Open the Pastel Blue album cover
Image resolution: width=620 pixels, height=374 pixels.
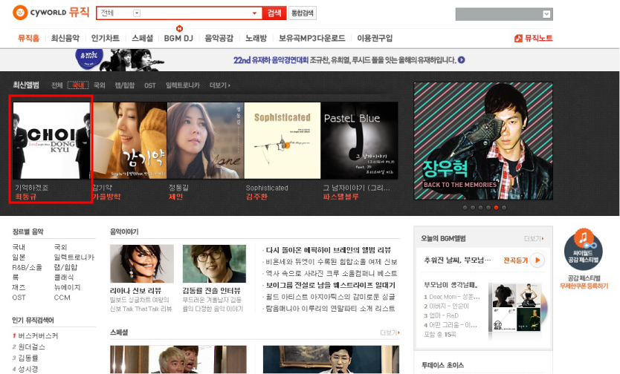tap(359, 140)
